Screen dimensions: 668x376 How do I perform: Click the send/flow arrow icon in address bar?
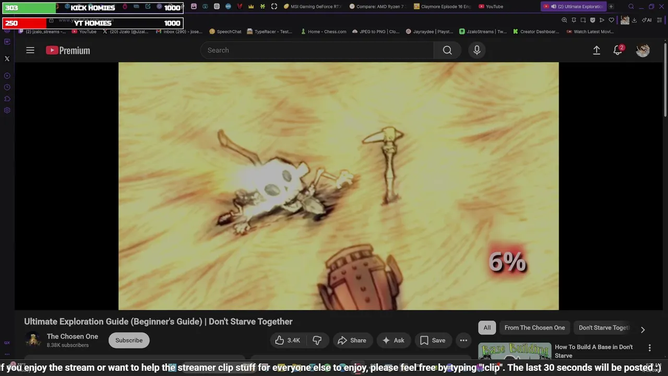[602, 20]
